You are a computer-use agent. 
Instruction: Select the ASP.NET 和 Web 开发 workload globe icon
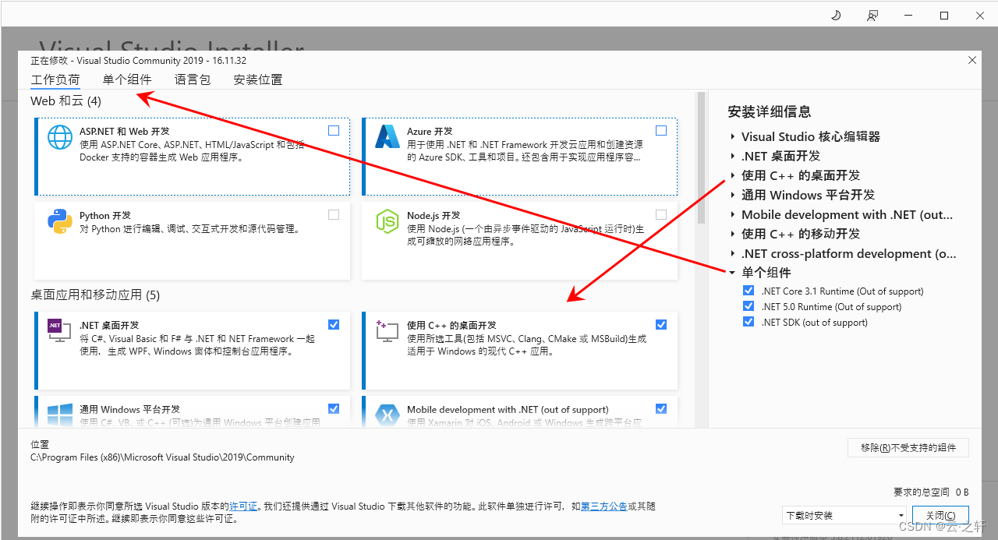point(60,136)
